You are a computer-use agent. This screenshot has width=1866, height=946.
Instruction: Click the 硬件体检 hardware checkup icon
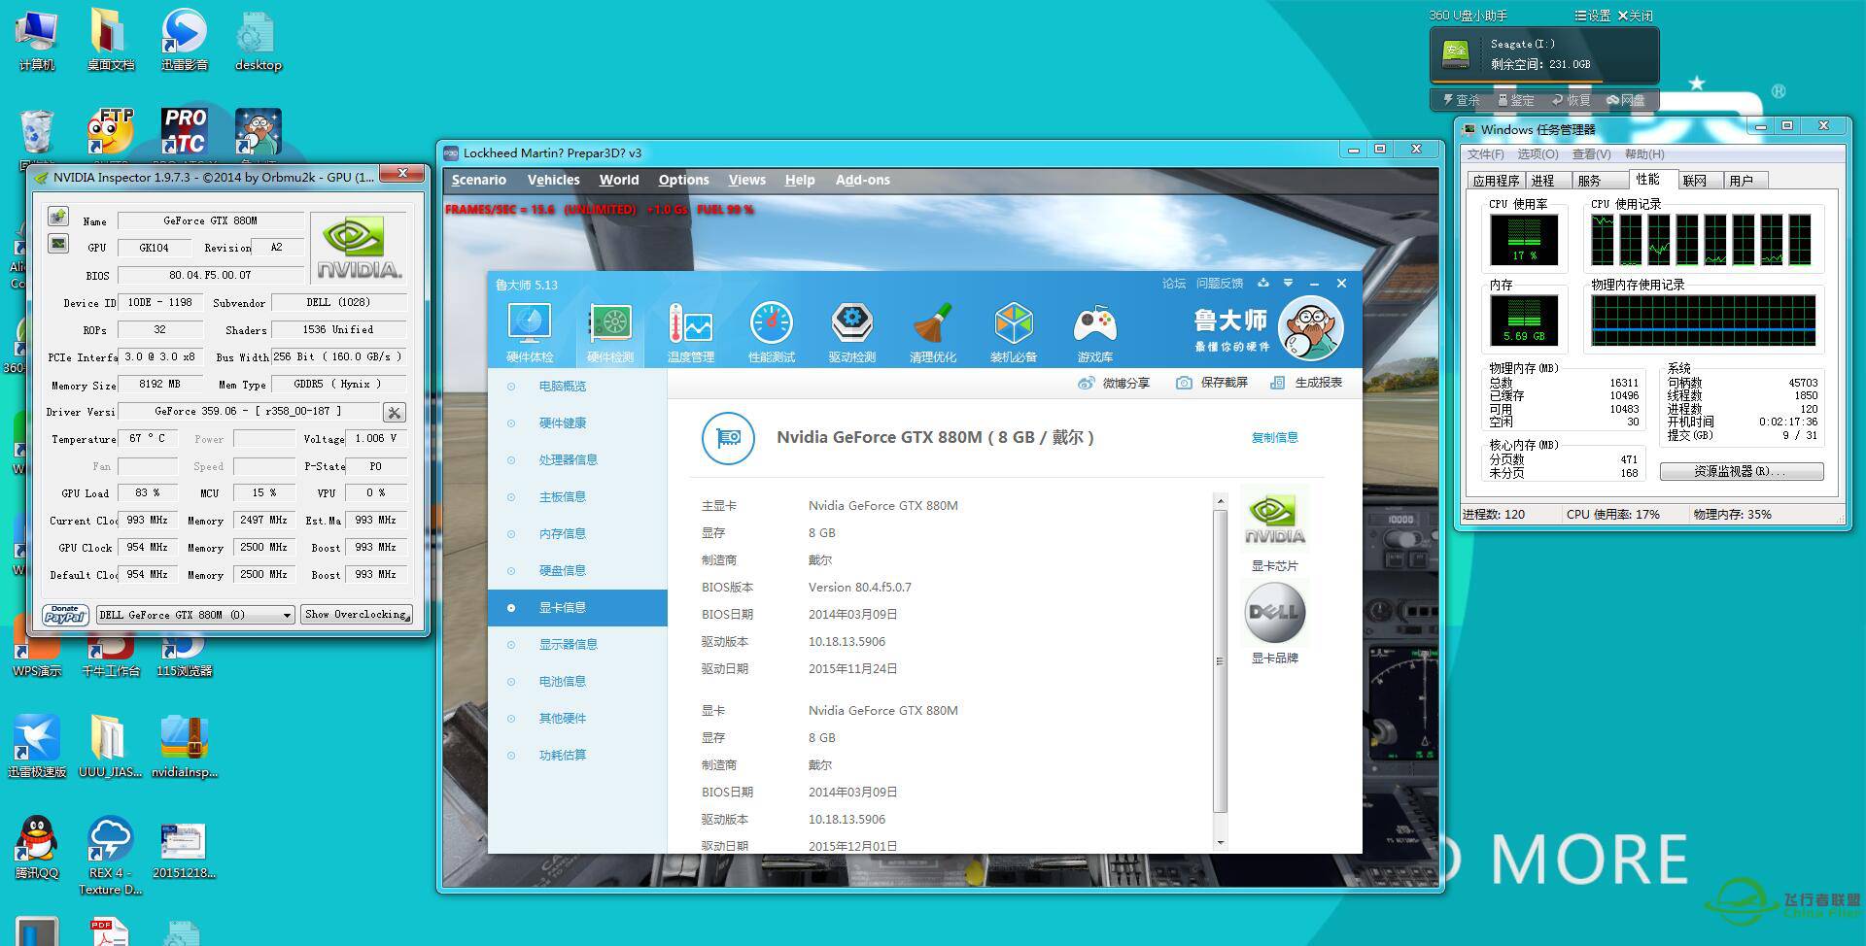click(529, 331)
